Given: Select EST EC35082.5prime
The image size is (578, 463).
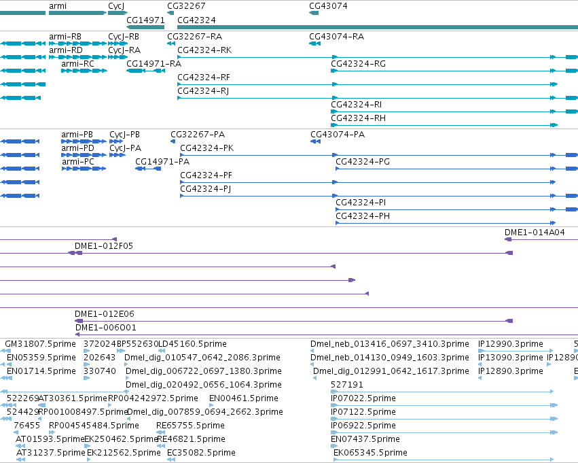Looking at the screenshot, I should (201, 453).
